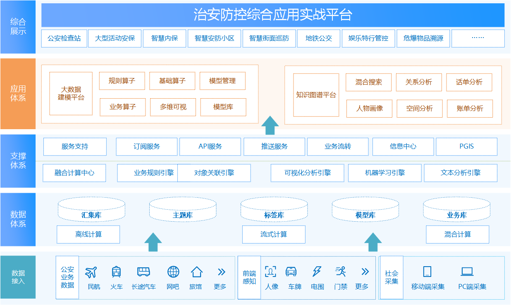Select the 旅馆 house icon
511x305 pixels.
click(x=196, y=272)
